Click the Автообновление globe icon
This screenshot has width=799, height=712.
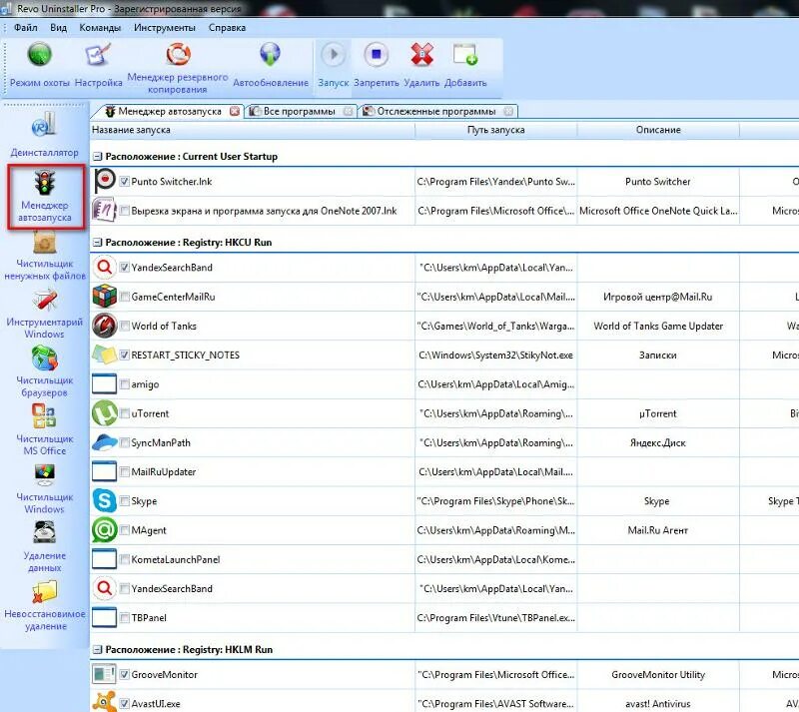coord(270,54)
